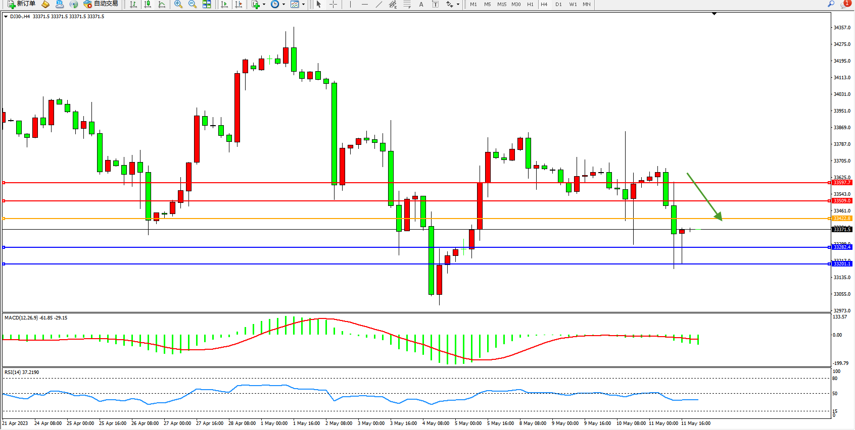Image resolution: width=855 pixels, height=430 pixels.
Task: Select the crosshair cursor tool
Action: [334, 4]
